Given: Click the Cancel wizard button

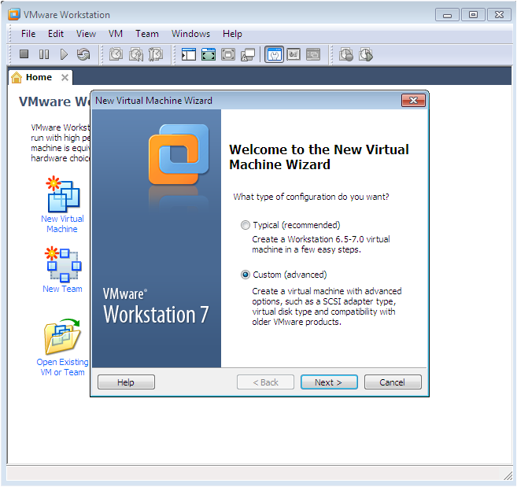Looking at the screenshot, I should click(x=393, y=382).
